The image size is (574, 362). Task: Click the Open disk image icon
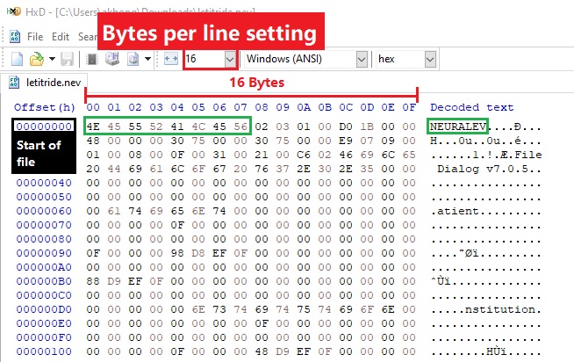coord(132,60)
